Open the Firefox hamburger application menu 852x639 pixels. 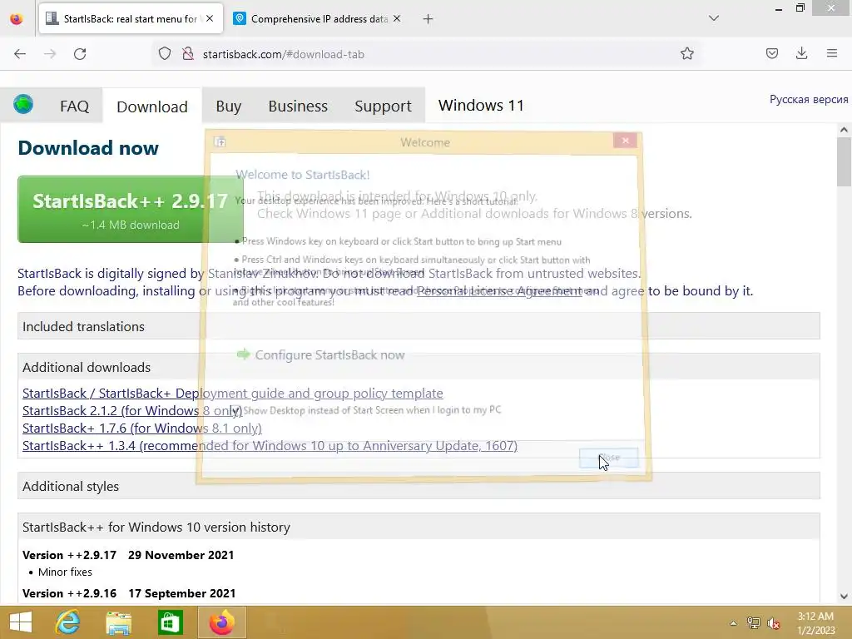831,53
